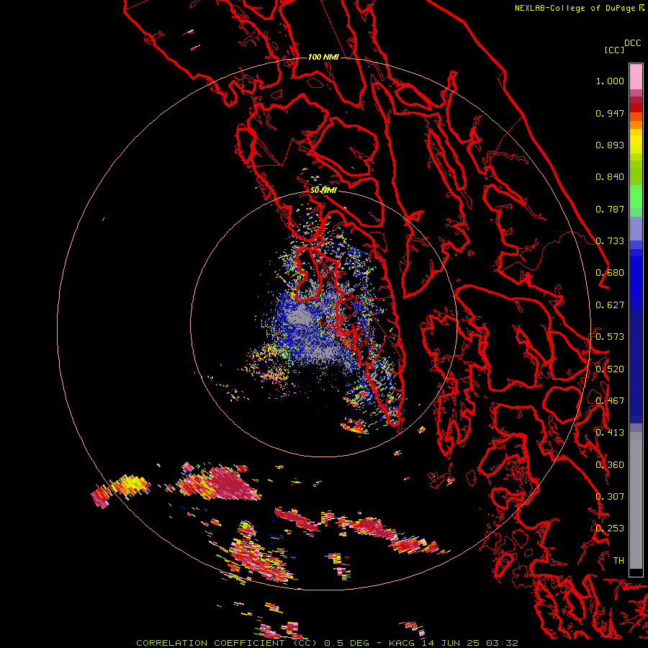Click the KACG station ID in the caption
This screenshot has height=648, width=648.
[x=401, y=643]
